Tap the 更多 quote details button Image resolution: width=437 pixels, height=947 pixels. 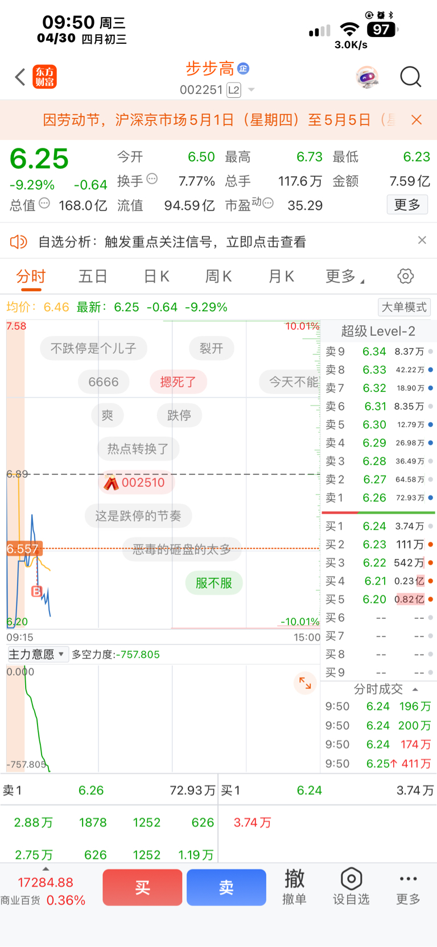pos(407,205)
